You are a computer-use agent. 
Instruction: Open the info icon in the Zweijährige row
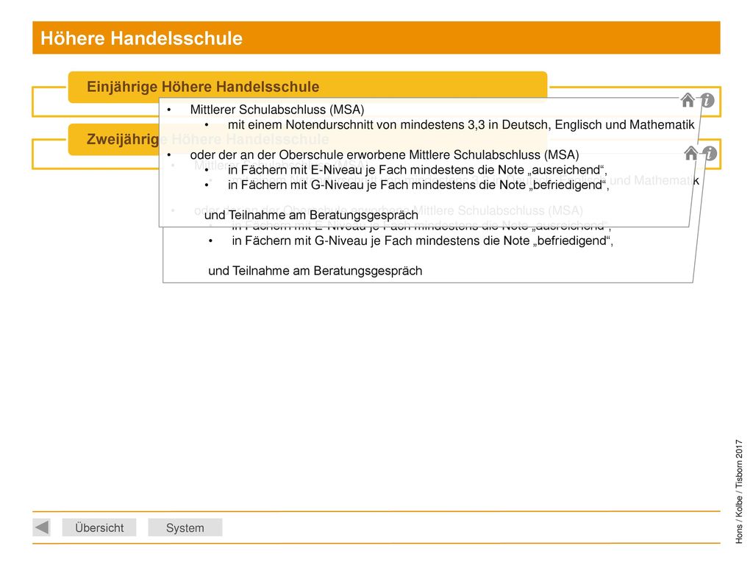[710, 153]
